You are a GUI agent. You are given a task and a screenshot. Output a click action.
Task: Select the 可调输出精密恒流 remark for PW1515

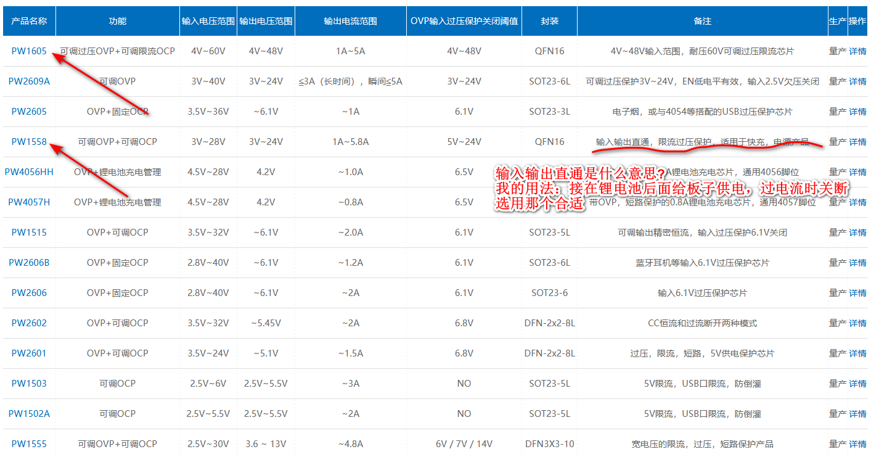pos(703,233)
